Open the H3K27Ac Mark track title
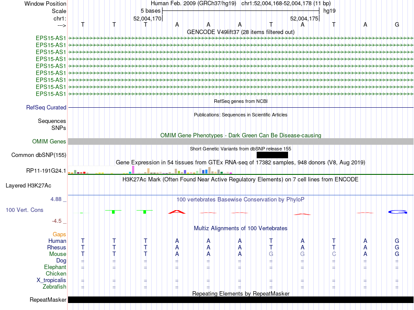 click(241, 180)
